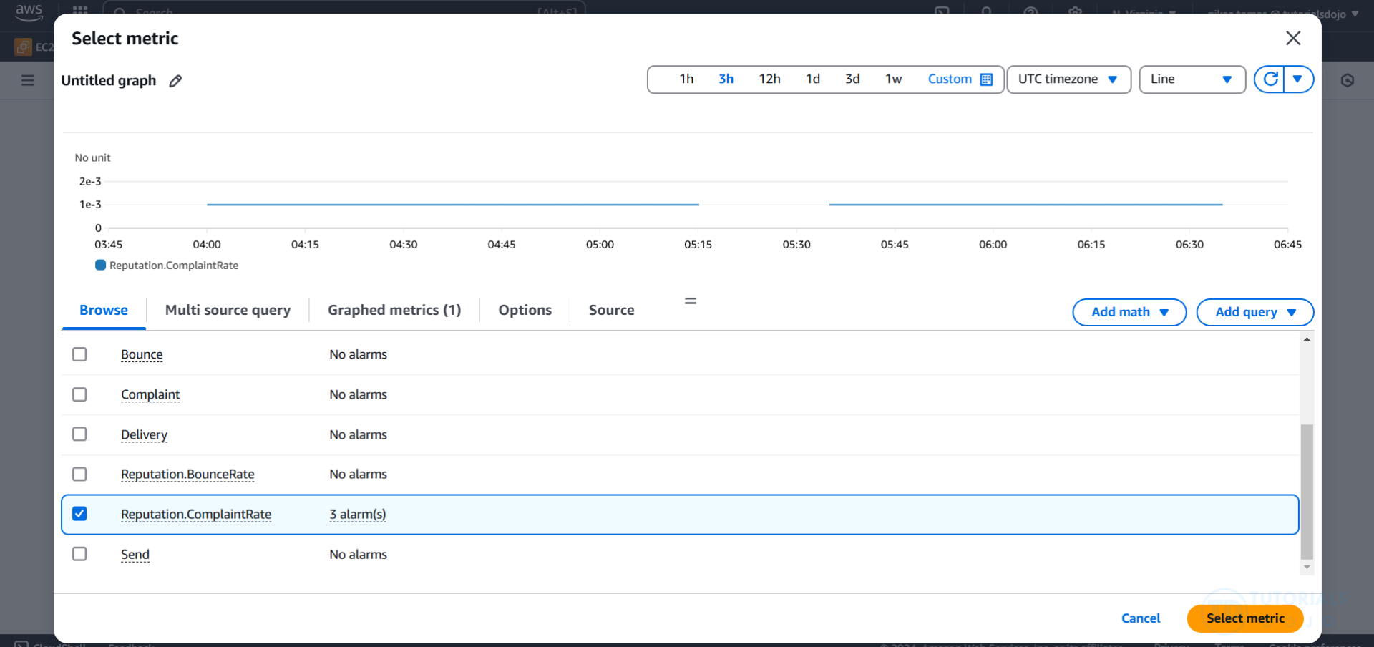
Task: Open the refresh interval options arrow
Action: click(x=1298, y=79)
